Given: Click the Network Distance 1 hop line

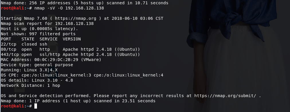Looking at the screenshot, I should point(30,86).
